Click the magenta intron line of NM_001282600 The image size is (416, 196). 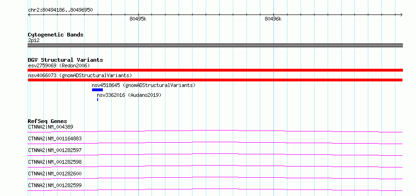[215, 178]
